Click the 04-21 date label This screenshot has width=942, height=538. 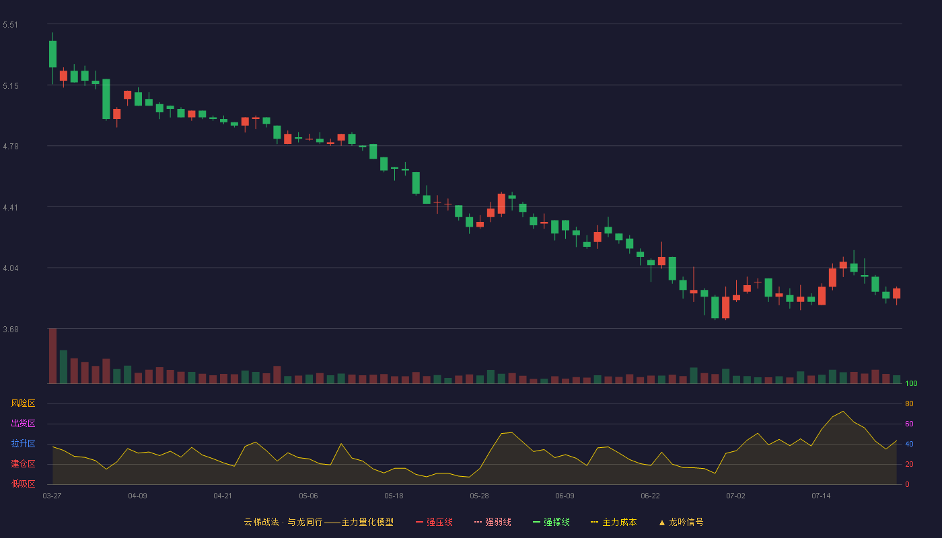(x=223, y=496)
